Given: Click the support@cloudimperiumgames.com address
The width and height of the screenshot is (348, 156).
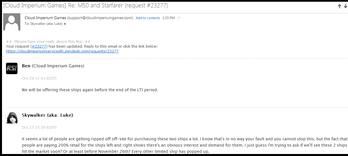Looking at the screenshot, I should [100, 18].
